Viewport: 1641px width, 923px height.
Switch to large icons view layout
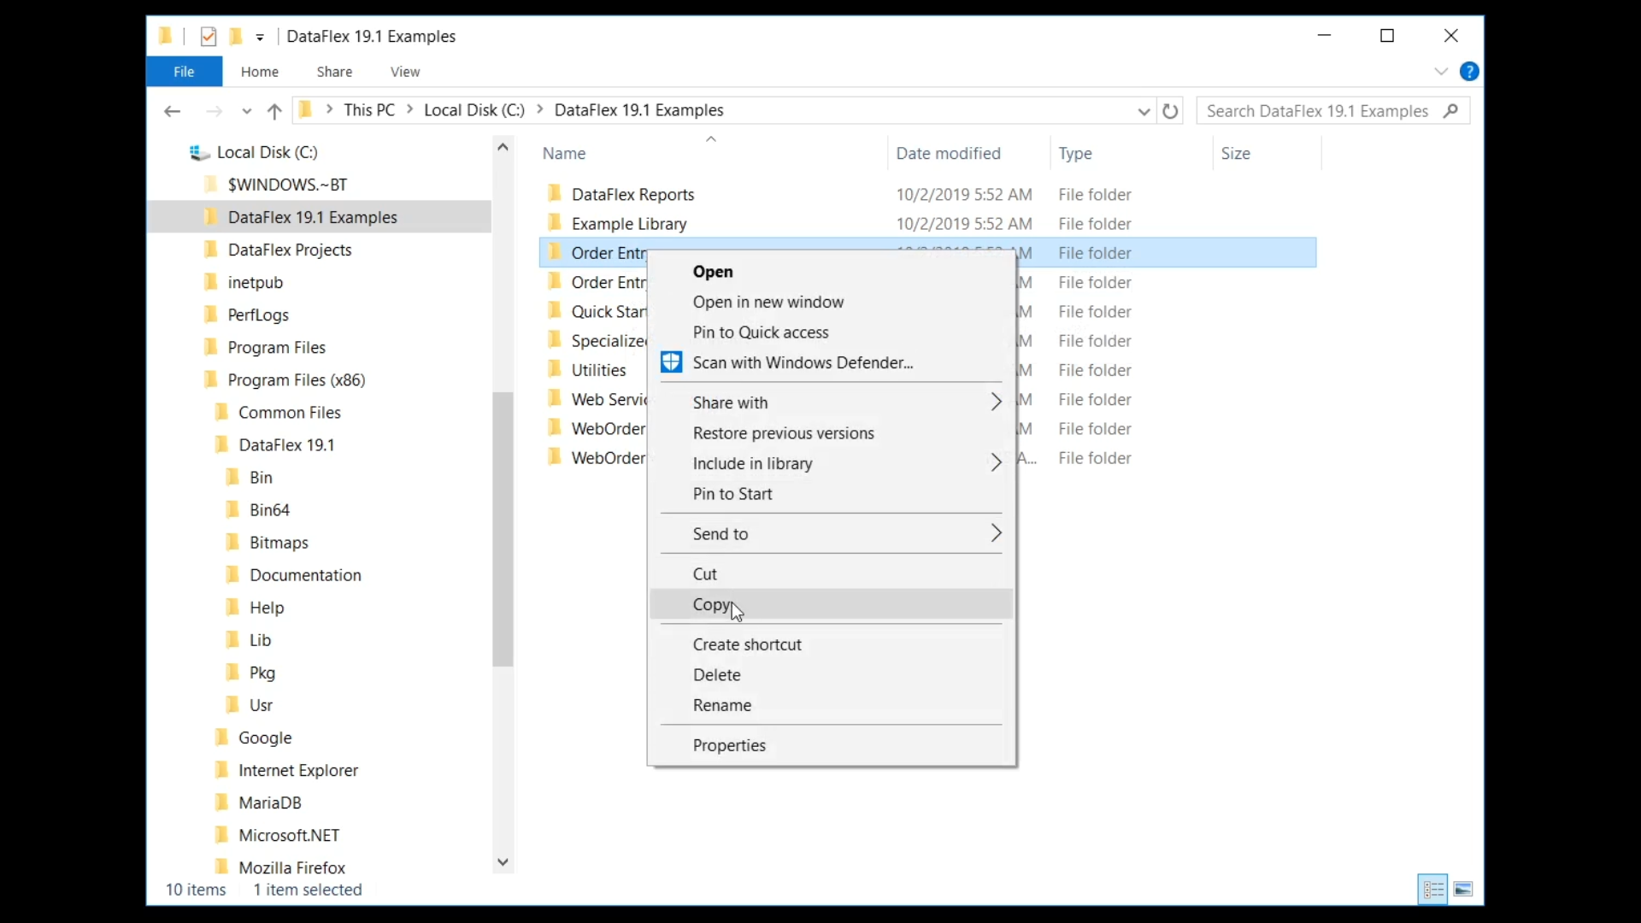coord(1463,890)
